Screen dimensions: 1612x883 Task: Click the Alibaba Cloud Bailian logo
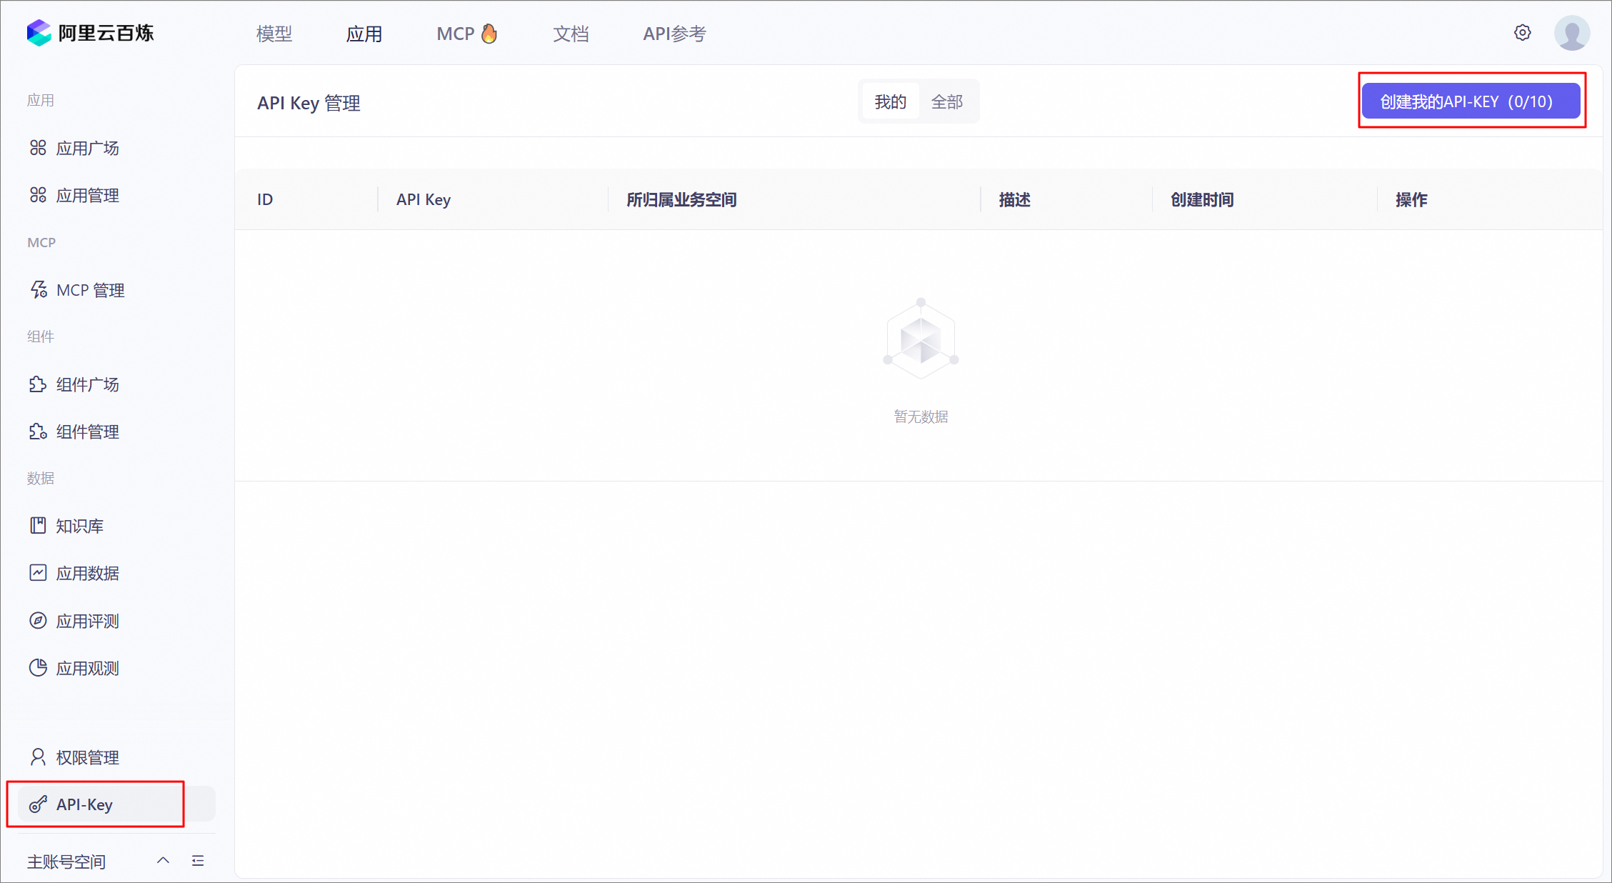tap(90, 33)
